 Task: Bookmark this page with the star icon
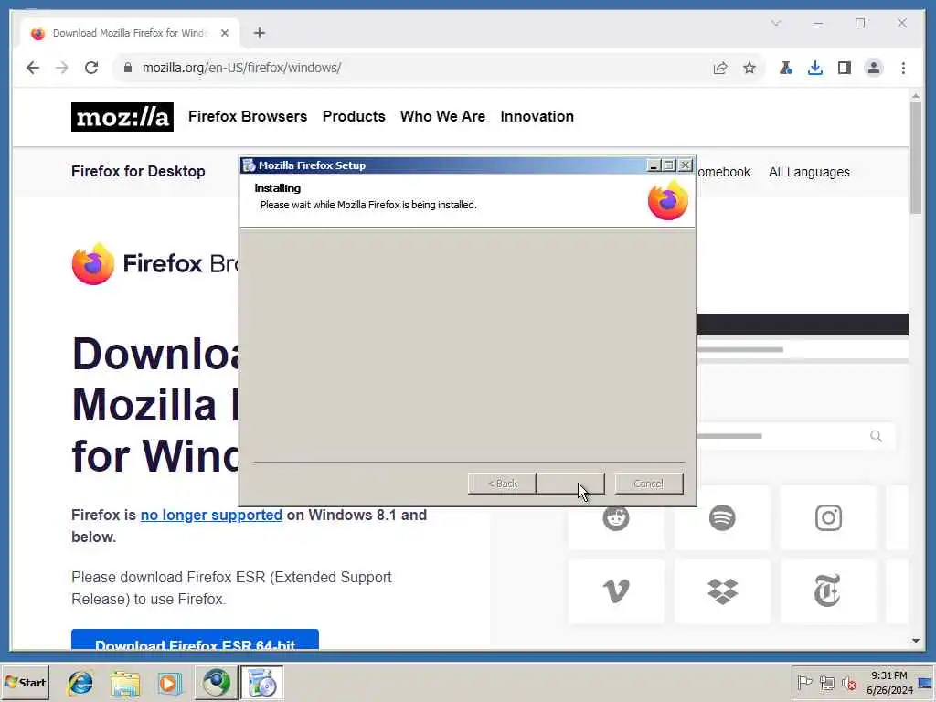[x=750, y=68]
